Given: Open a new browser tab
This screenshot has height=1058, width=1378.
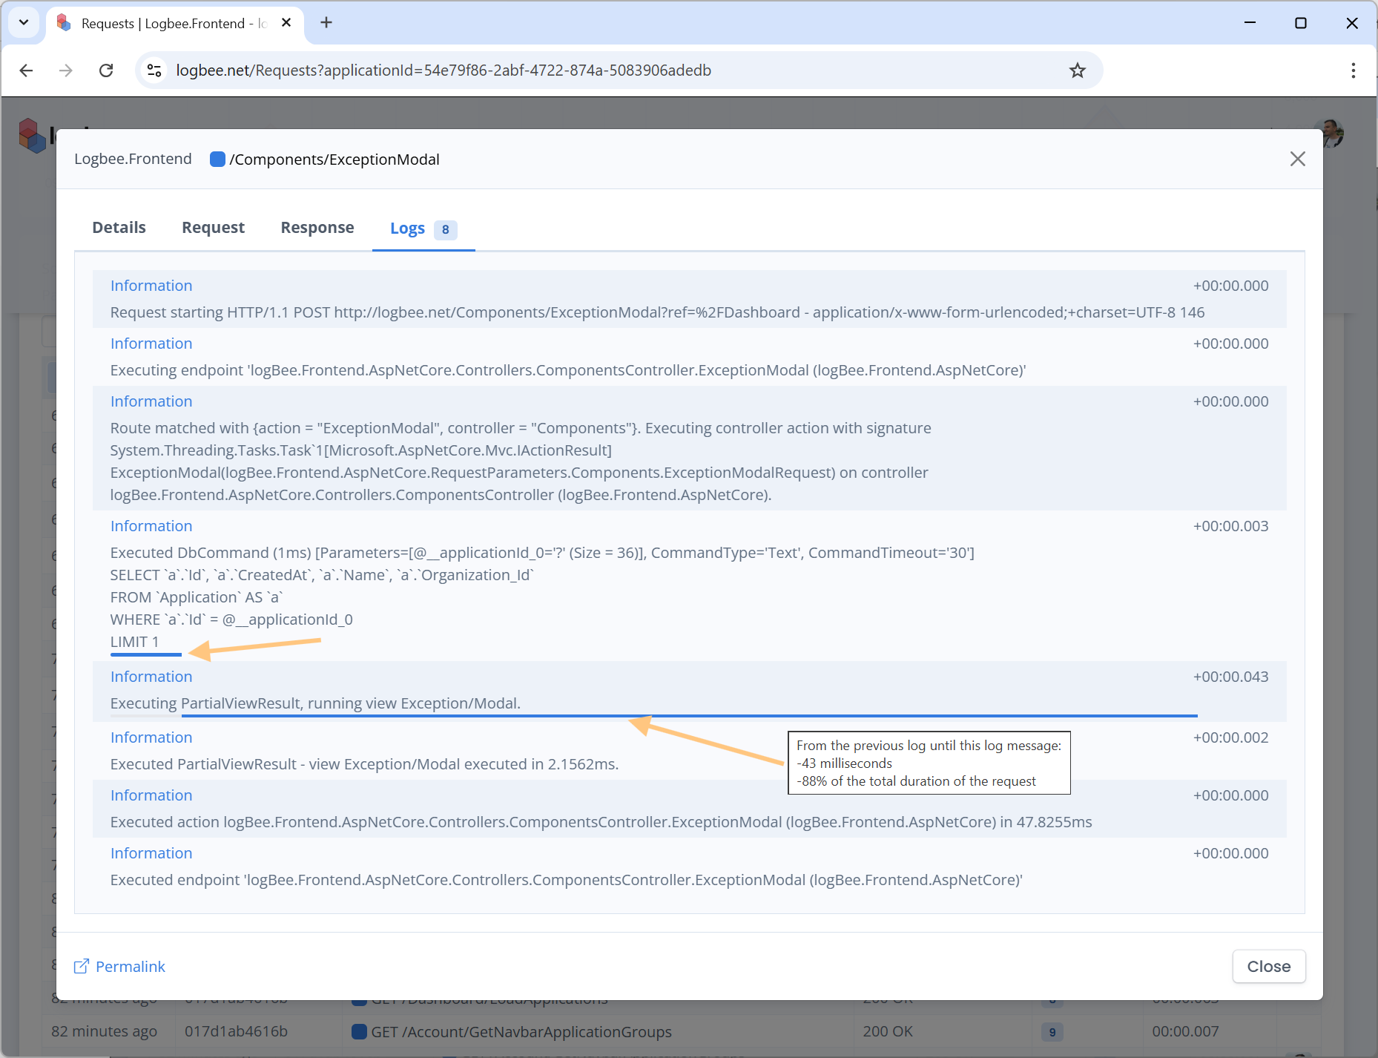Looking at the screenshot, I should pos(326,23).
